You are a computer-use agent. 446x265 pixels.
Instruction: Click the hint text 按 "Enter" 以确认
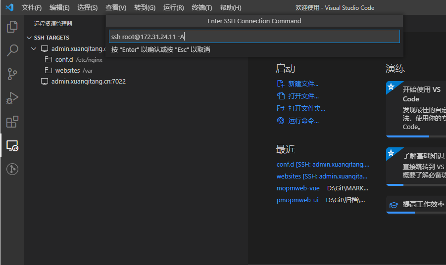(161, 50)
